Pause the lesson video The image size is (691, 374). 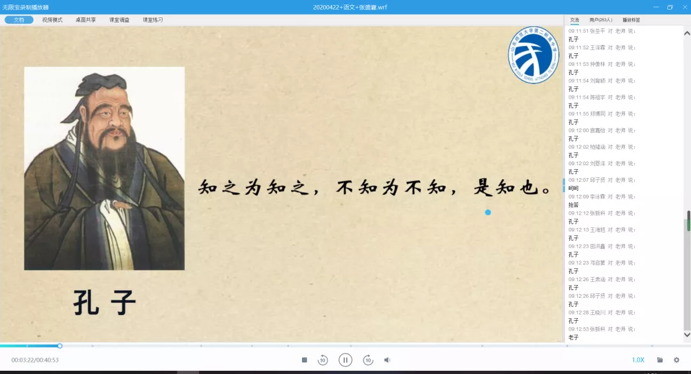[345, 360]
